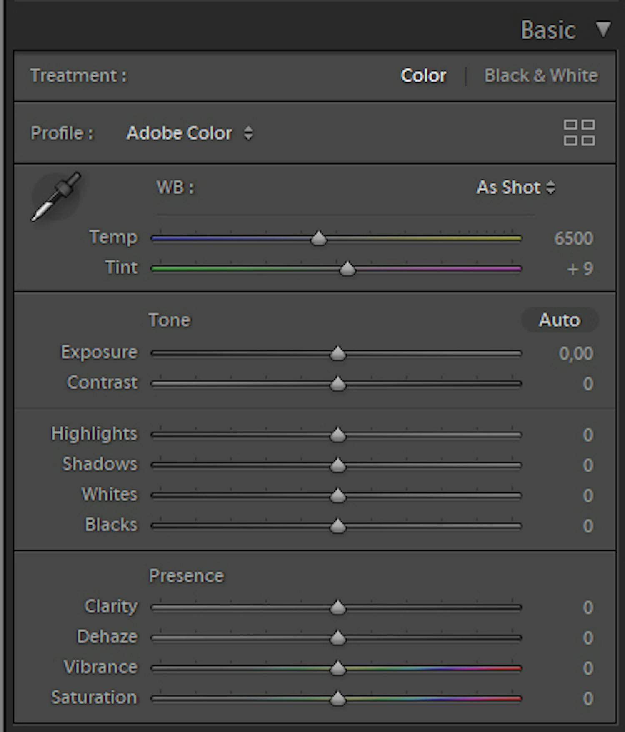Click the Vibrance value field
This screenshot has width=625, height=732.
[588, 668]
